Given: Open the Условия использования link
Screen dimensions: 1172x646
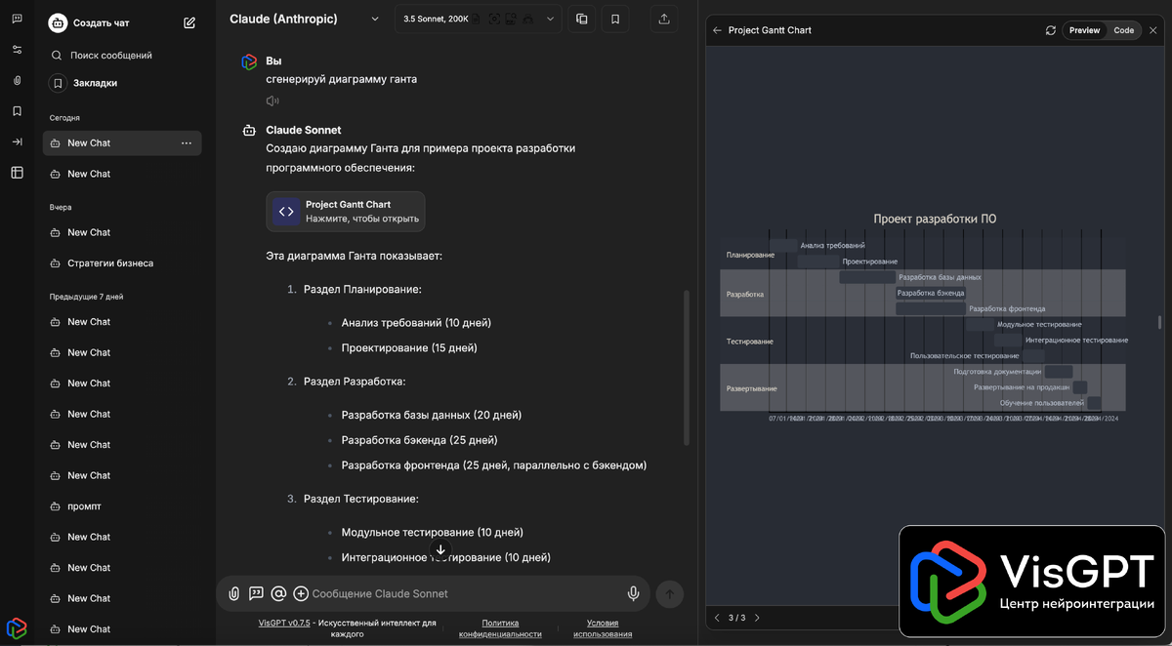Looking at the screenshot, I should click(603, 628).
